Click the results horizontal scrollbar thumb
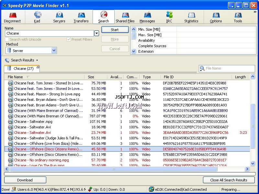The width and height of the screenshot is (259, 194). (114, 169)
